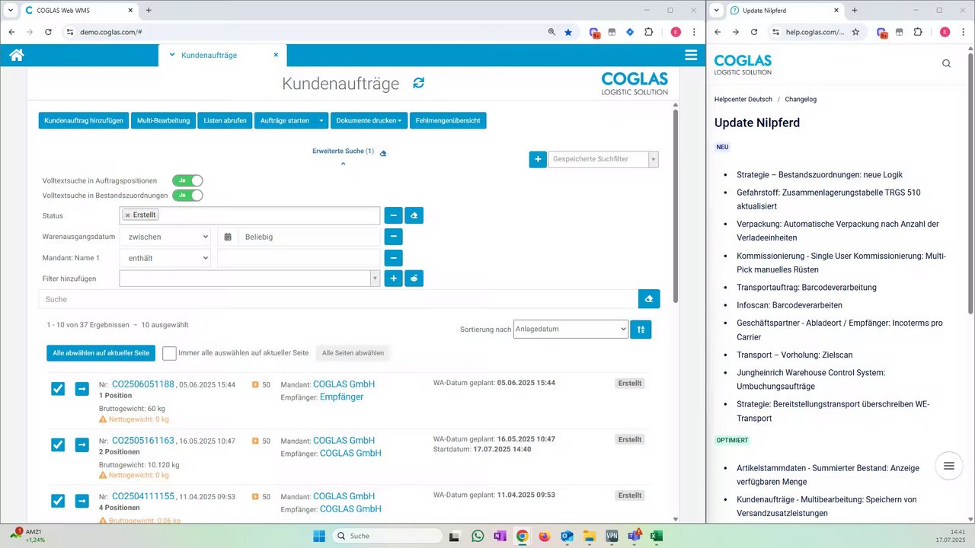Select the Kundenaufträge tab

pyautogui.click(x=209, y=55)
